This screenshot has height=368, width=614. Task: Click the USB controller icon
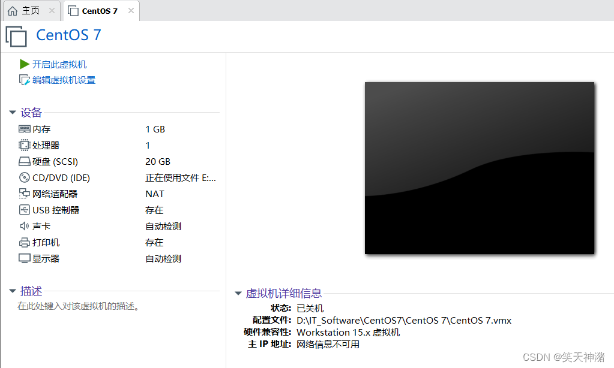[x=24, y=210]
